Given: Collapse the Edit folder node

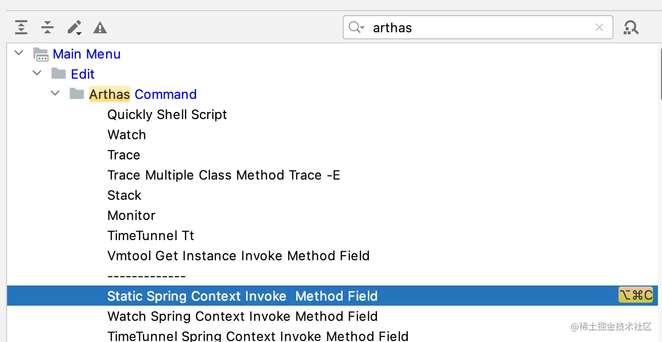Looking at the screenshot, I should click(37, 74).
